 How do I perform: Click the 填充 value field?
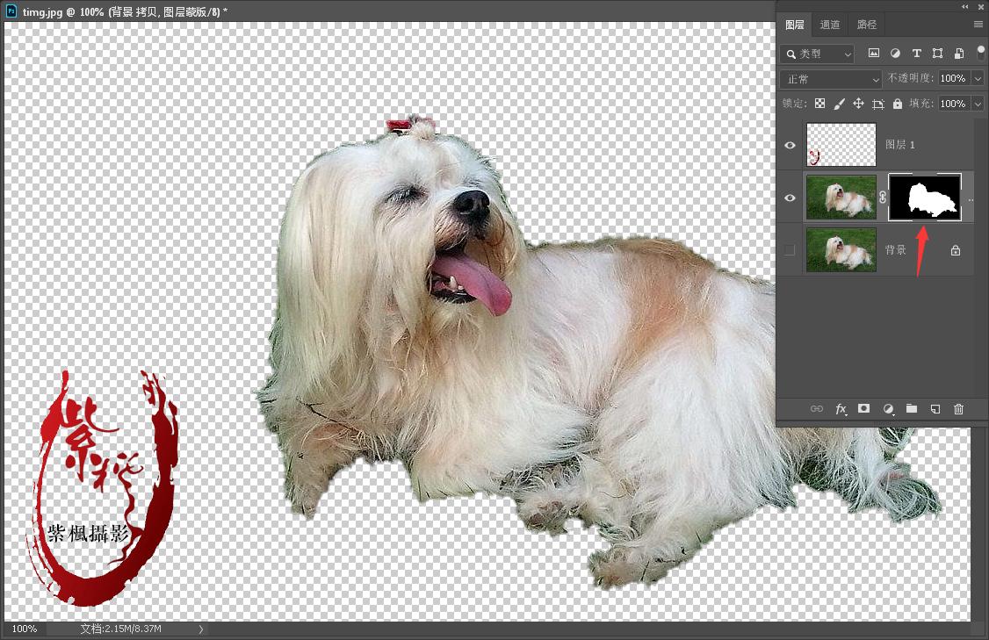955,104
